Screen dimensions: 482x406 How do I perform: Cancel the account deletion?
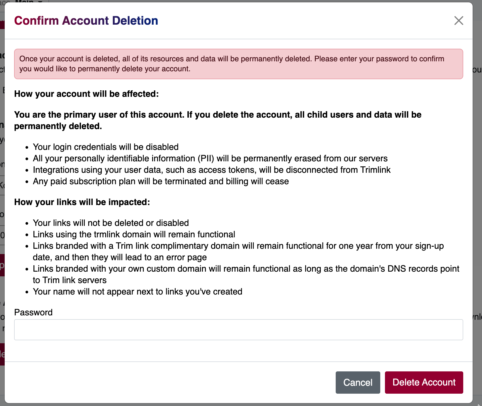pos(358,382)
